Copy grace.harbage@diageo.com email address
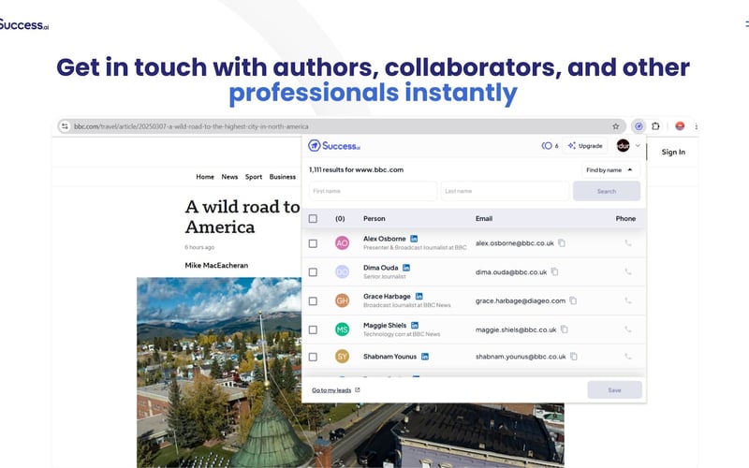This screenshot has width=749, height=468. coord(573,300)
